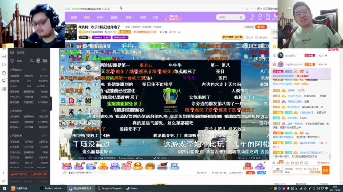Open Steam in the taskbar

pos(132,188)
